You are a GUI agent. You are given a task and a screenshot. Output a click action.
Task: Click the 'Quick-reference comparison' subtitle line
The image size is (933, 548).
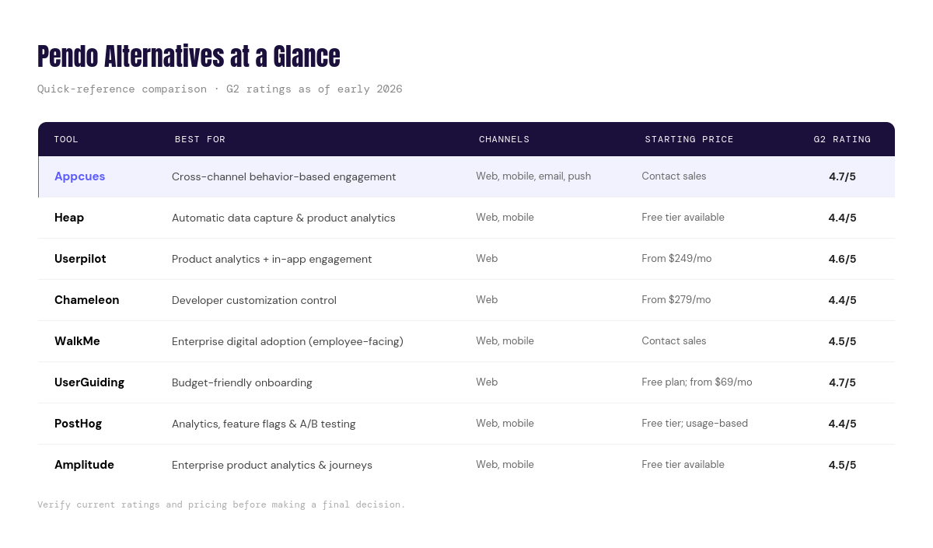[220, 89]
